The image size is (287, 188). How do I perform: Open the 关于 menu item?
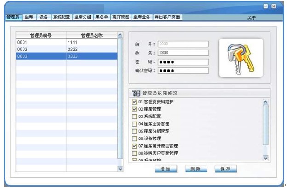pyautogui.click(x=251, y=18)
